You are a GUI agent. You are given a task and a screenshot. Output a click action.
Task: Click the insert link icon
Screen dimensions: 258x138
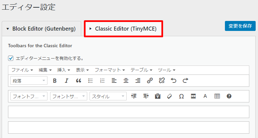[x=150, y=80]
